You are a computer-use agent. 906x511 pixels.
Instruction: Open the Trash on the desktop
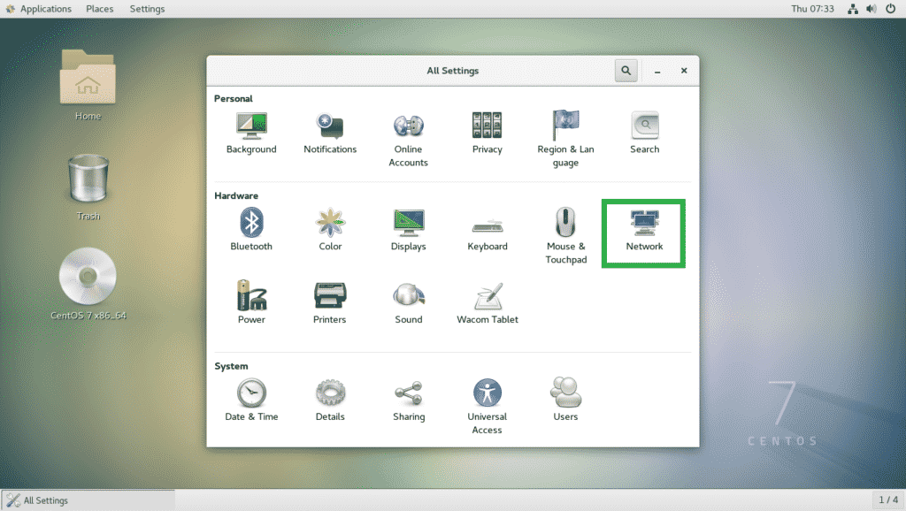[x=87, y=181]
